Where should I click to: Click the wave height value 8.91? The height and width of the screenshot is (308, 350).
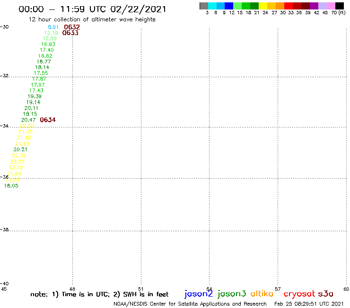point(53,27)
